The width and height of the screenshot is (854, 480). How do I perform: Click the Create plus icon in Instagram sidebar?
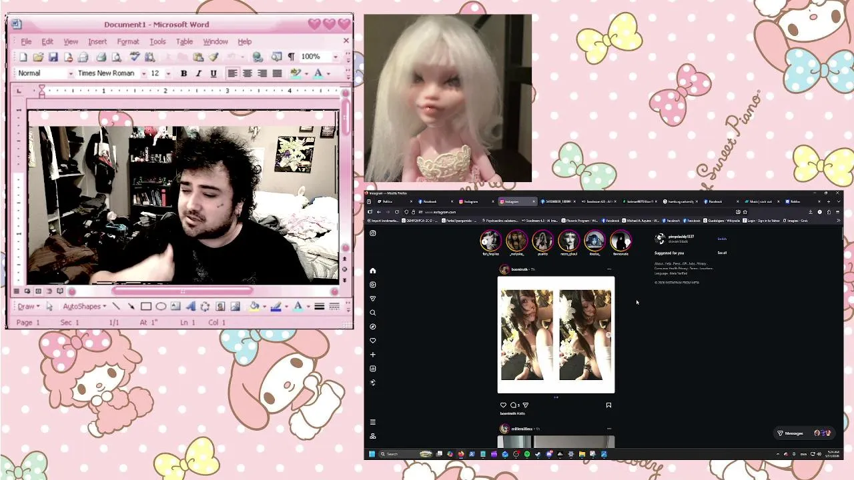coord(373,355)
